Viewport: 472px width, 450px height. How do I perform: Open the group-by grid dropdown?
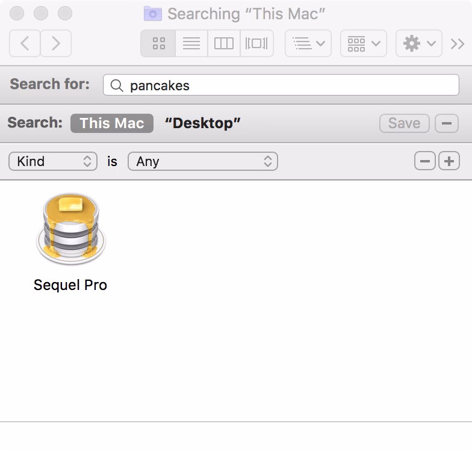(x=364, y=43)
